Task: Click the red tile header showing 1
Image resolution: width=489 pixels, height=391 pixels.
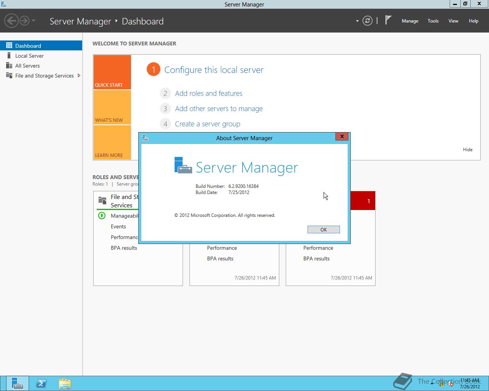Action: [363, 201]
